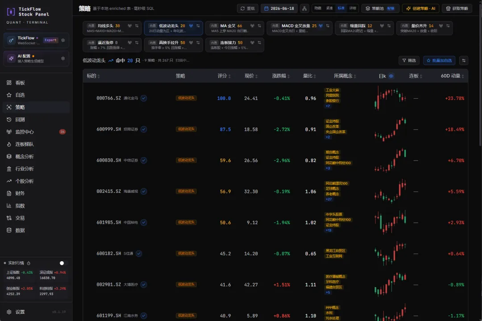
Task: Go to 交易 in sidebar
Action: click(36, 218)
